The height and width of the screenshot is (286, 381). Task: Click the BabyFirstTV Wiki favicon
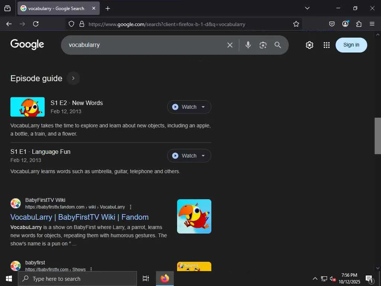tap(16, 203)
